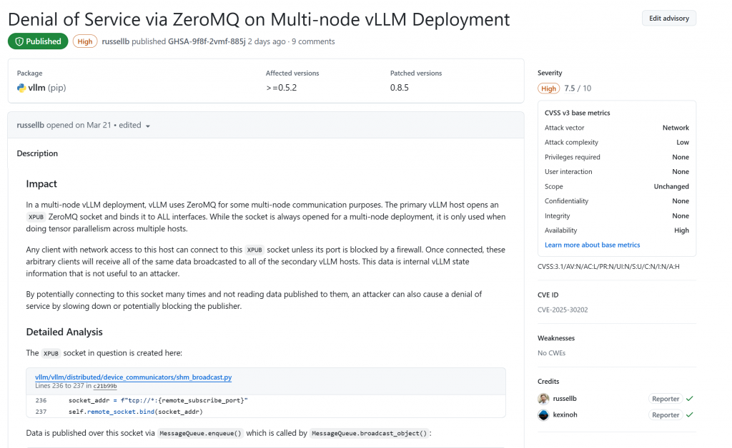
Task: Click the Attack vector Network value
Action: coord(676,128)
